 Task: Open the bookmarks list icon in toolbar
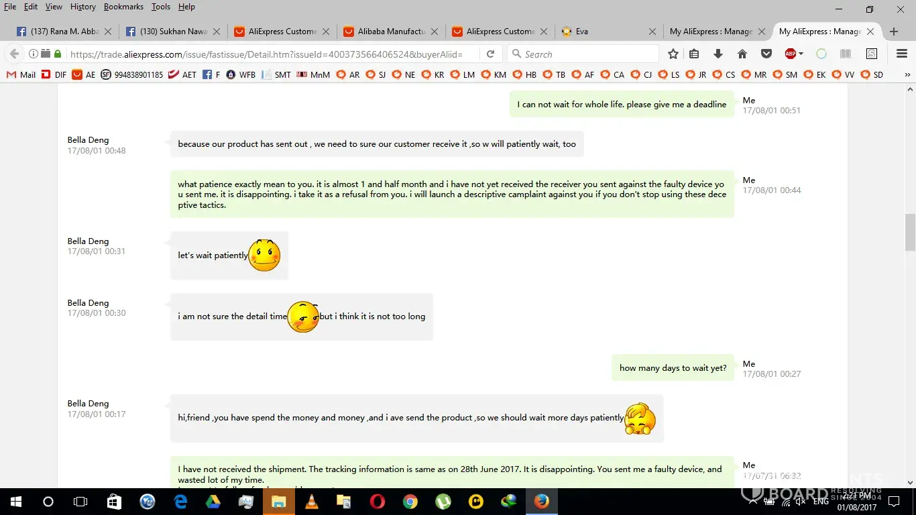[694, 54]
